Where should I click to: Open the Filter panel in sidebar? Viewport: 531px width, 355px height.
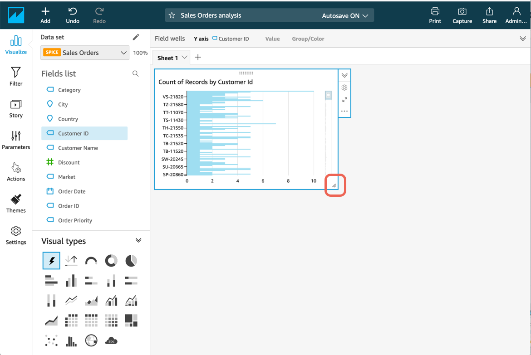[x=16, y=77]
